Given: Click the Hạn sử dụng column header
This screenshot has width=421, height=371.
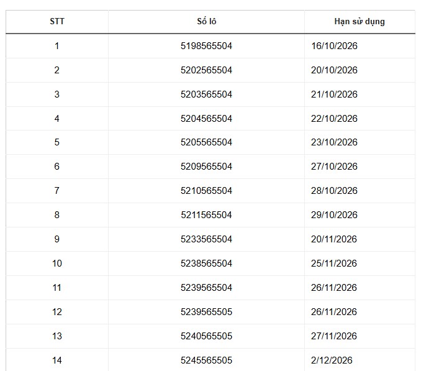Looking at the screenshot, I should 360,22.
